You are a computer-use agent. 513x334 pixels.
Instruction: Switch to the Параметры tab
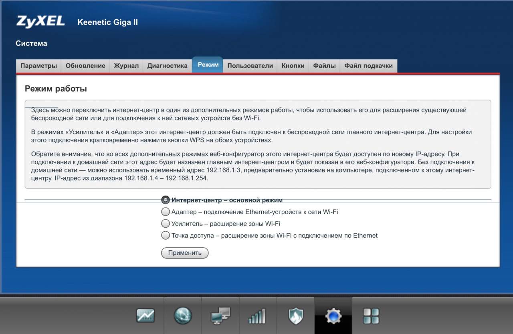coord(38,66)
